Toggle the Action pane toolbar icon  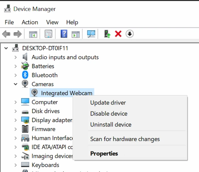click(x=76, y=34)
